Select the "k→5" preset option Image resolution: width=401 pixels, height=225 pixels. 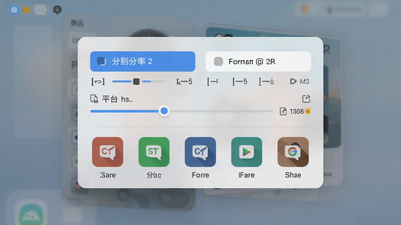184,82
